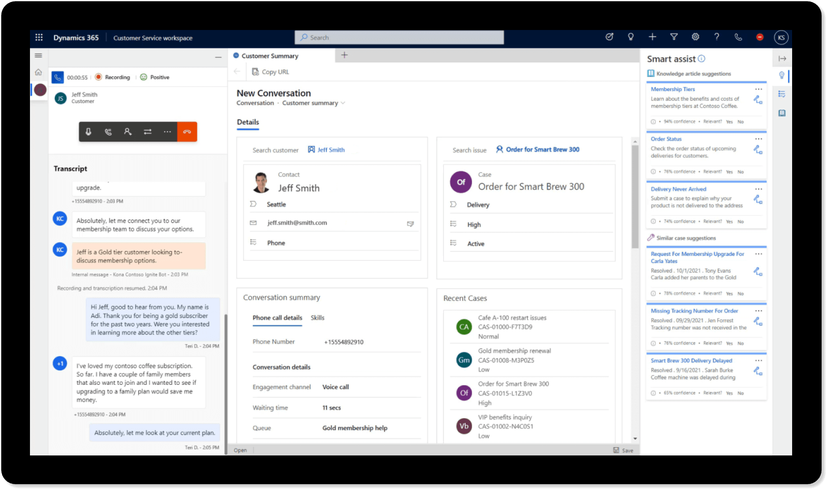The image size is (829, 492).
Task: Add a new tab with plus button
Action: (x=344, y=55)
